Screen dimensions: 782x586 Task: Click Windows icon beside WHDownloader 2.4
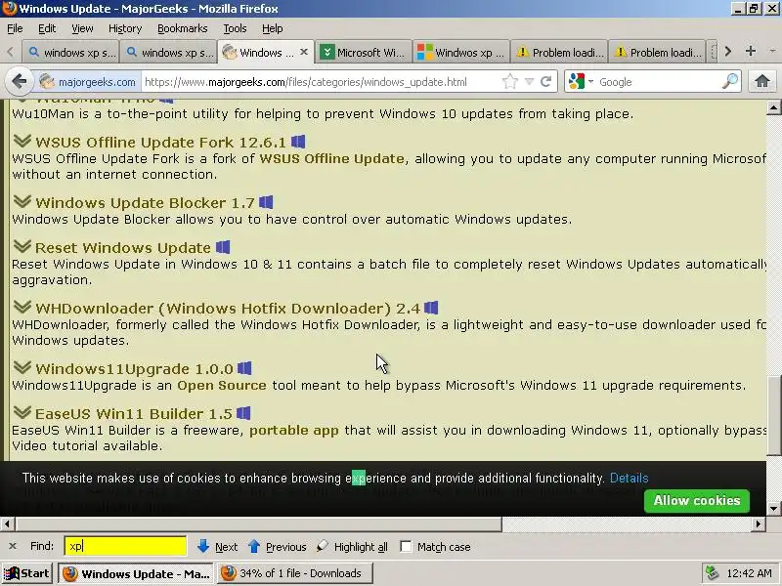tap(431, 308)
